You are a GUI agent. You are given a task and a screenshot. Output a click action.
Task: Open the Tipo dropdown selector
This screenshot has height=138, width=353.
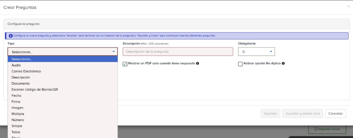(x=63, y=52)
